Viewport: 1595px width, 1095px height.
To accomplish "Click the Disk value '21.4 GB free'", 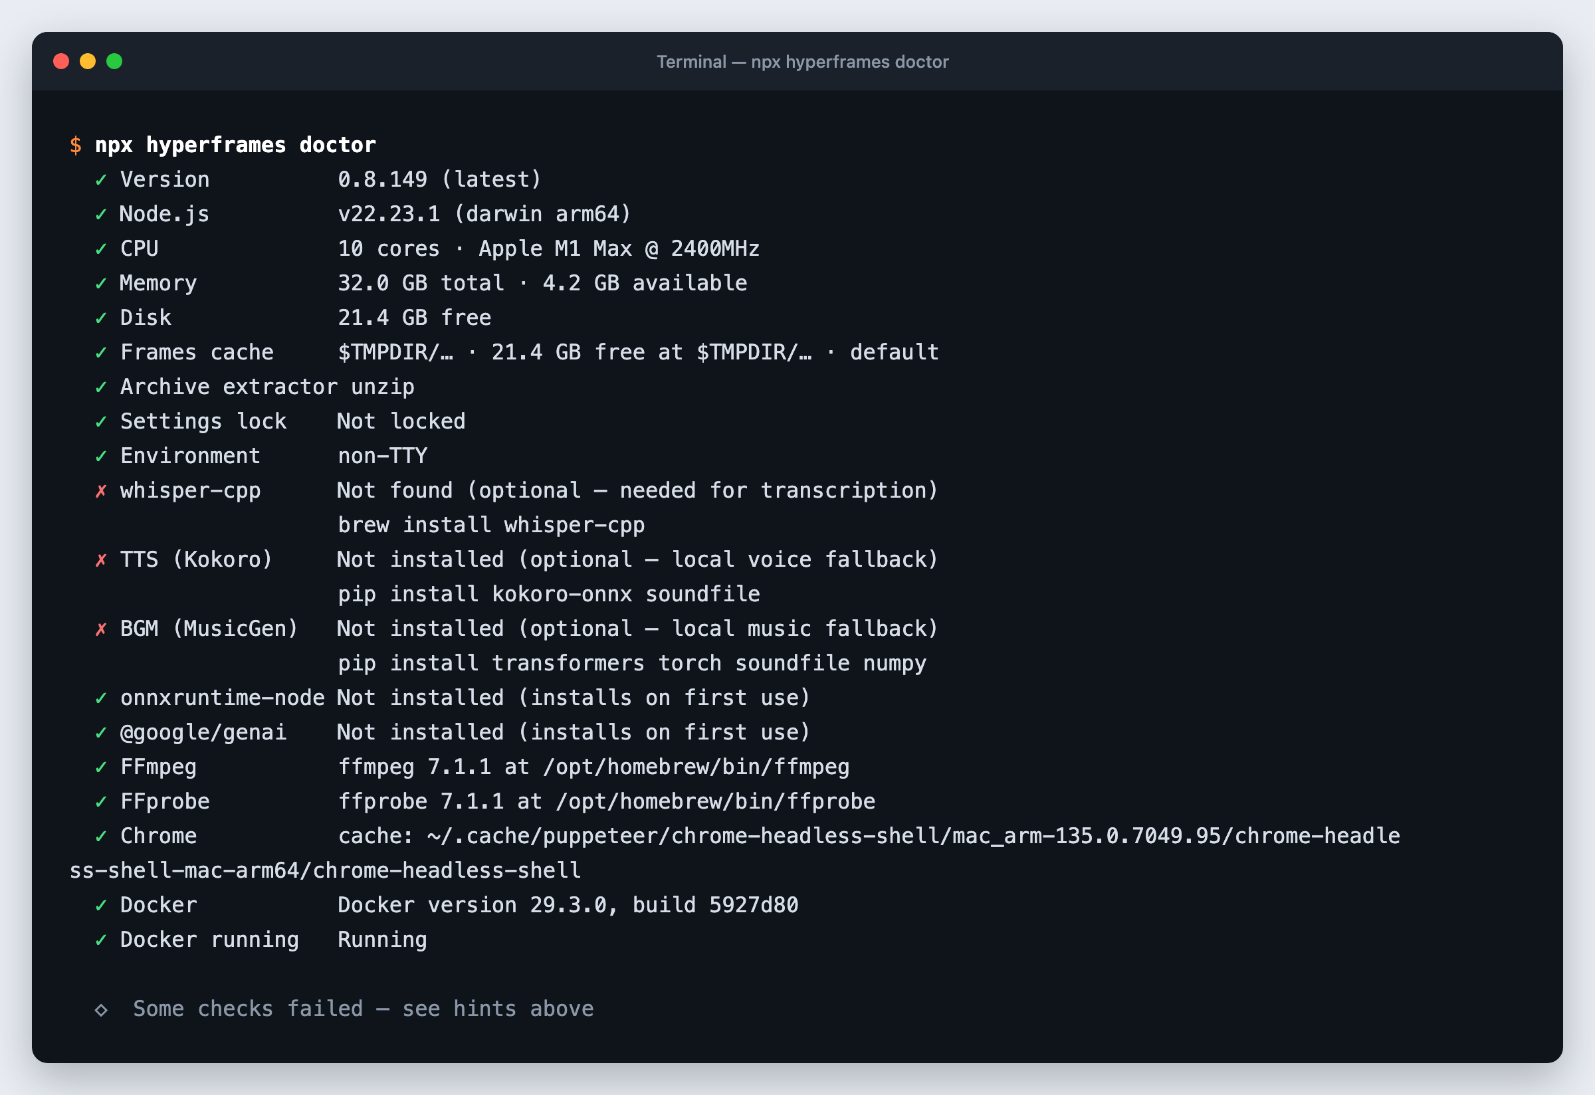I will 415,318.
